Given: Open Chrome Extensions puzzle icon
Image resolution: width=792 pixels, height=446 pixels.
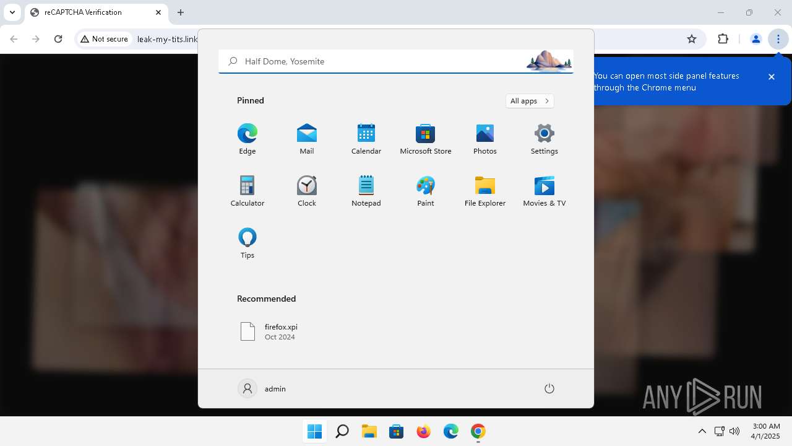Looking at the screenshot, I should coord(723,39).
